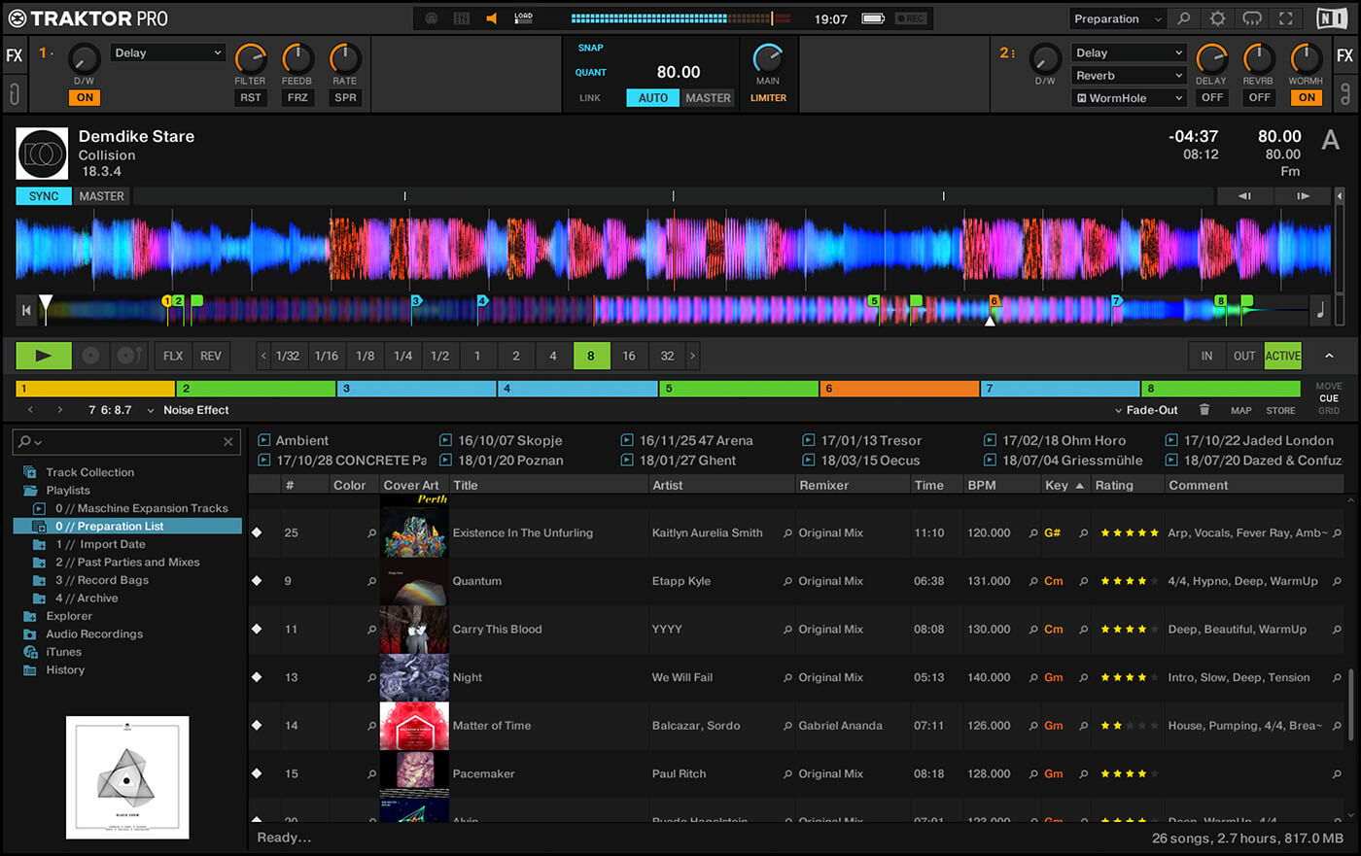Adjust the FX1 D/W dry-wet knob
1361x856 pixels.
point(85,59)
